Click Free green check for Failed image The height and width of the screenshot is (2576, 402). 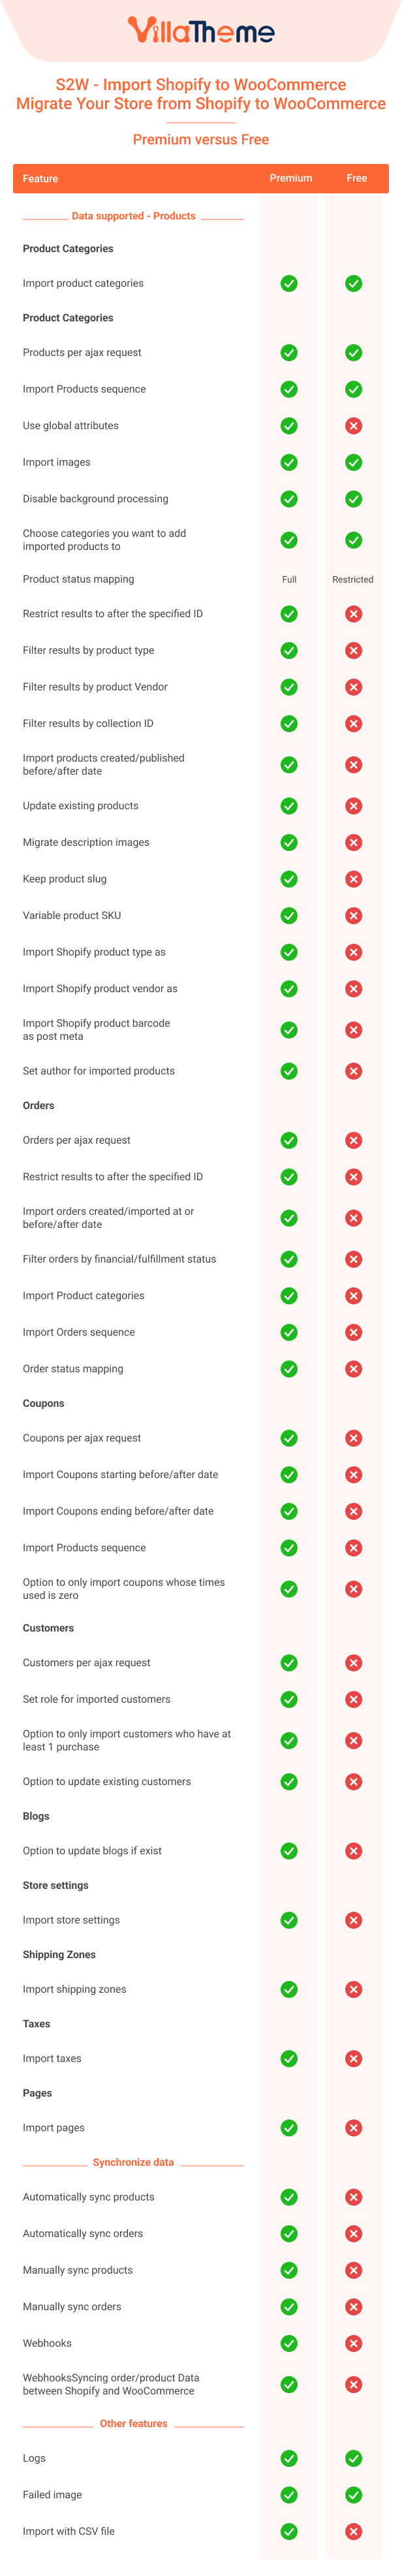tap(353, 2494)
